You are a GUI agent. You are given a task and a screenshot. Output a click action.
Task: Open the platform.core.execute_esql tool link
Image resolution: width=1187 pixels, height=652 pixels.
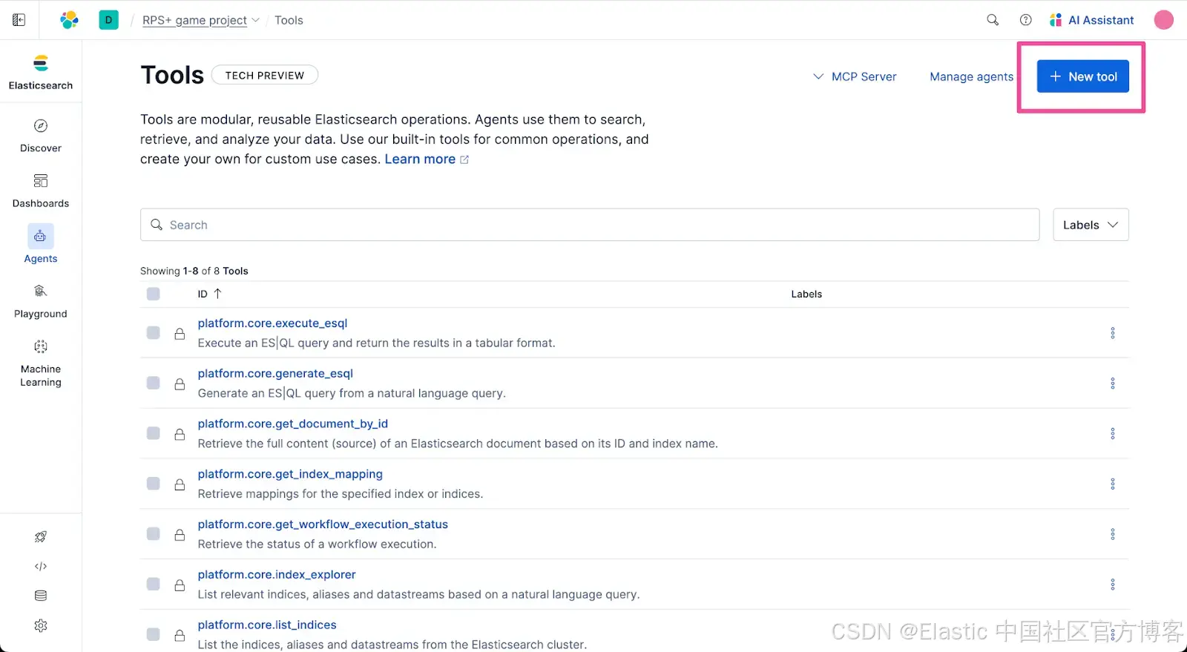pyautogui.click(x=272, y=323)
